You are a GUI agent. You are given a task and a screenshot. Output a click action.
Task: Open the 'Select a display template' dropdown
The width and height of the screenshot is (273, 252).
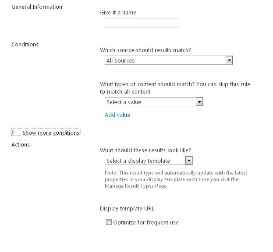[145, 161]
